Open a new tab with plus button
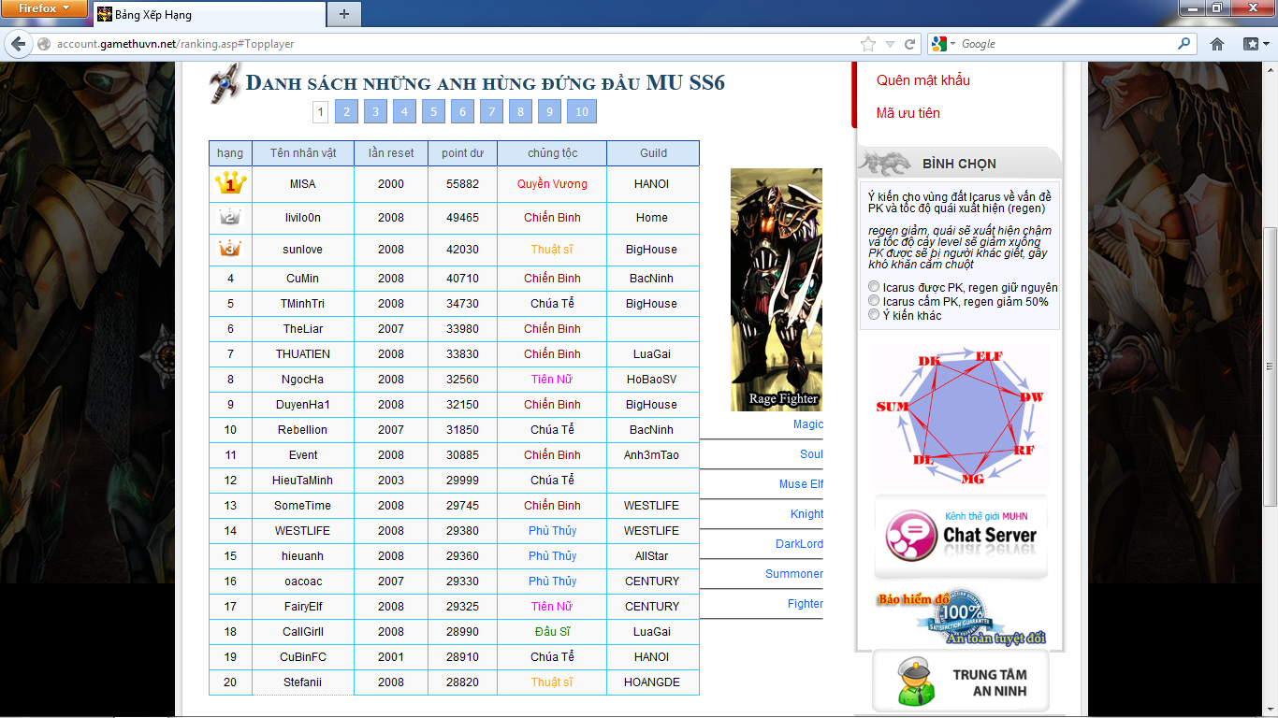Image resolution: width=1278 pixels, height=718 pixels. point(344,14)
